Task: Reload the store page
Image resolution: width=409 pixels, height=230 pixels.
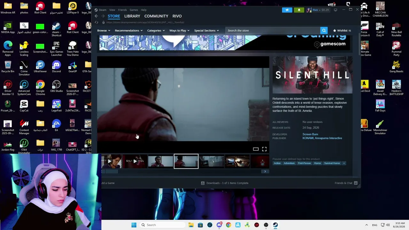Action: pyautogui.click(x=96, y=22)
